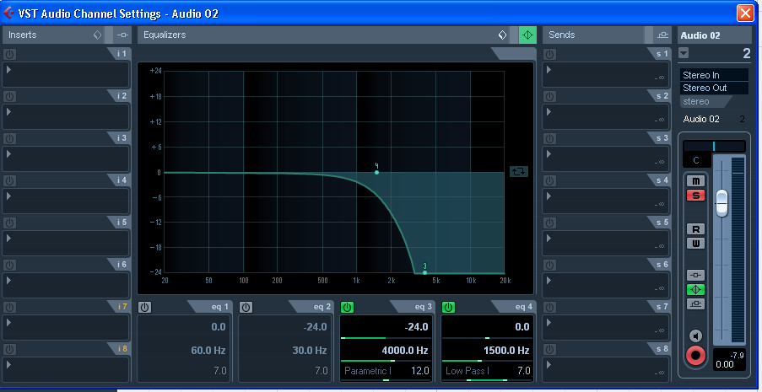Click eq 3 gain slider under -24.0
Screen dimensions: 762x392
386,337
